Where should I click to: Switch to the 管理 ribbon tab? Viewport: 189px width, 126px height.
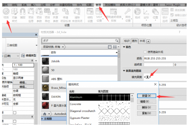click(98, 5)
